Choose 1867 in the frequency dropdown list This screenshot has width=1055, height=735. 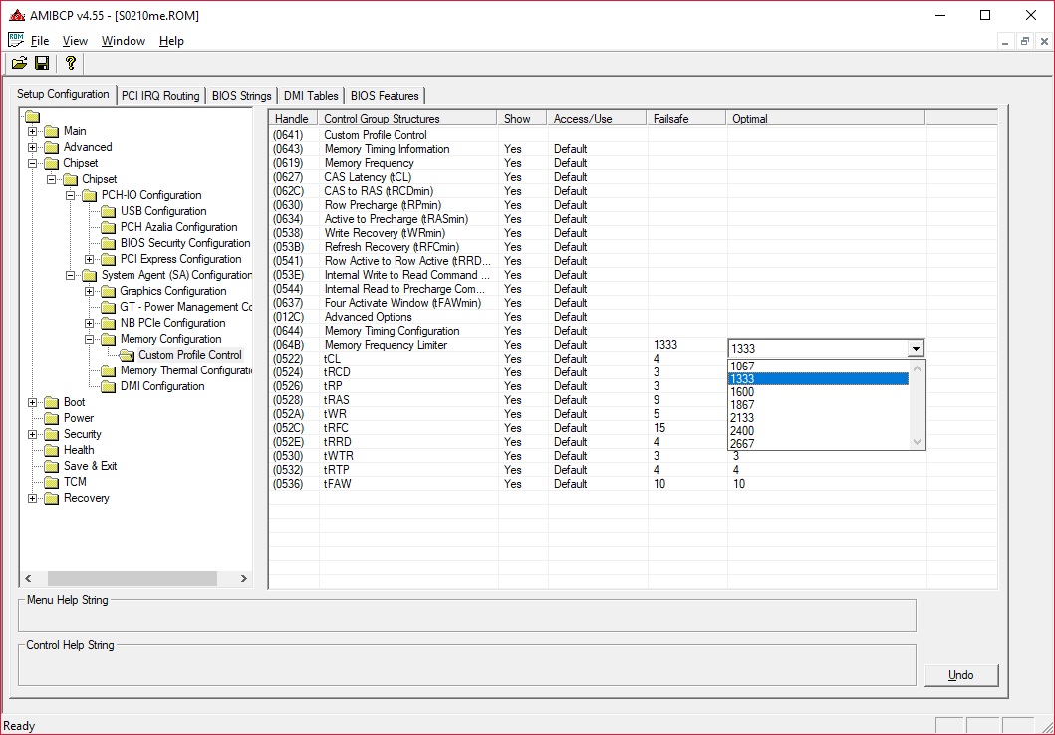tap(818, 404)
